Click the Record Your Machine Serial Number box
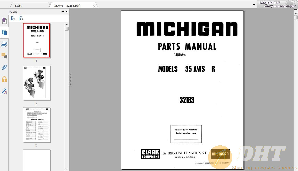This screenshot has width=298, height=171. coord(186,134)
